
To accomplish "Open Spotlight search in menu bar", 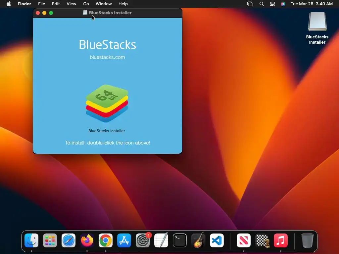I will click(262, 4).
